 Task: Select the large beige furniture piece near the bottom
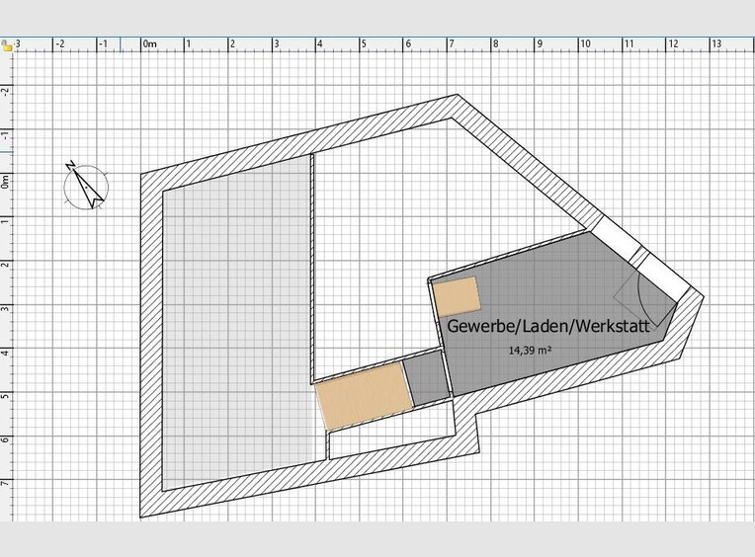365,396
